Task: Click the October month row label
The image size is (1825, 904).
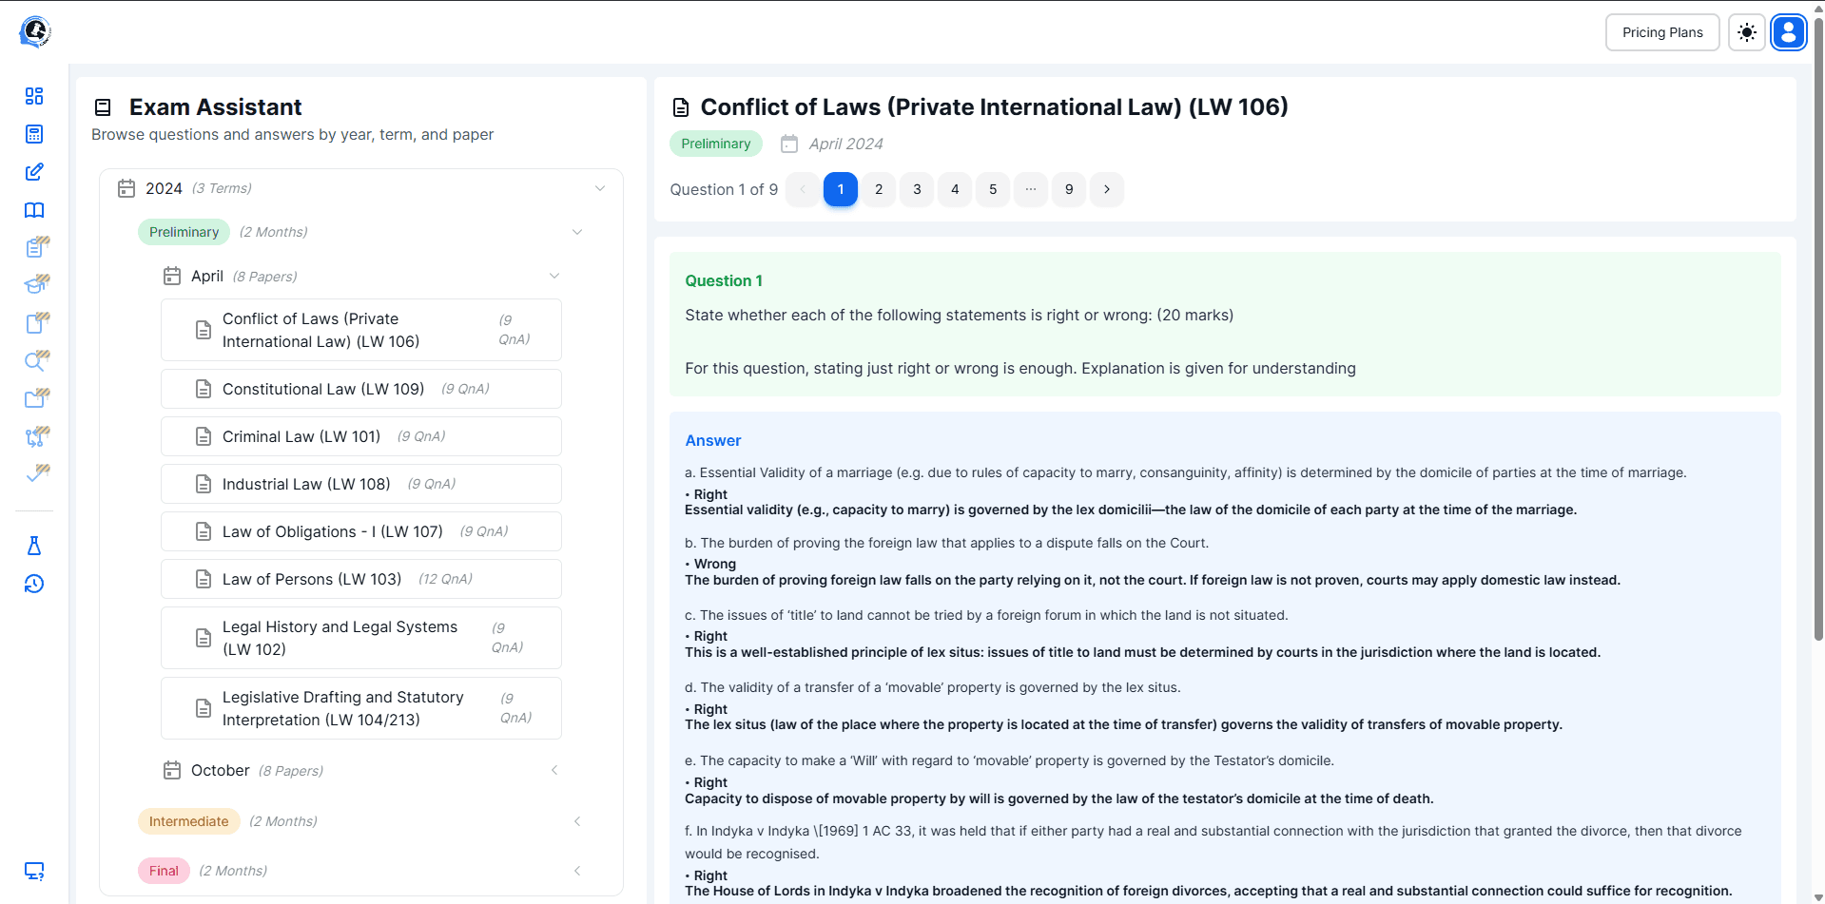Action: (220, 770)
